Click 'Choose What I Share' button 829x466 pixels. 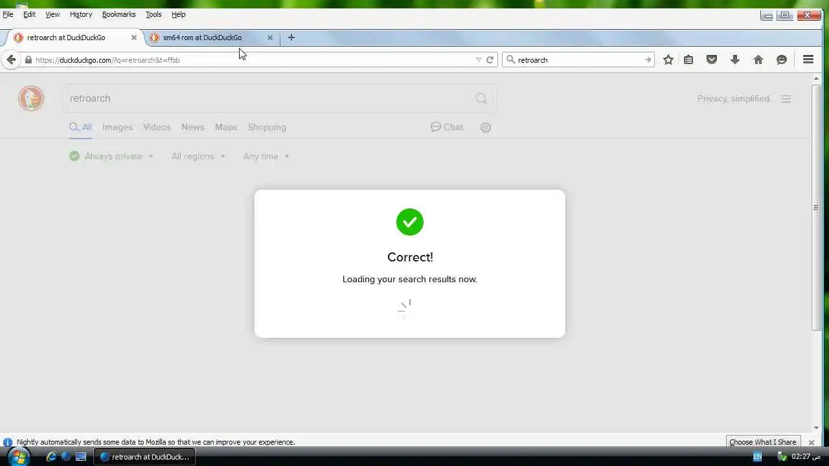coord(763,442)
